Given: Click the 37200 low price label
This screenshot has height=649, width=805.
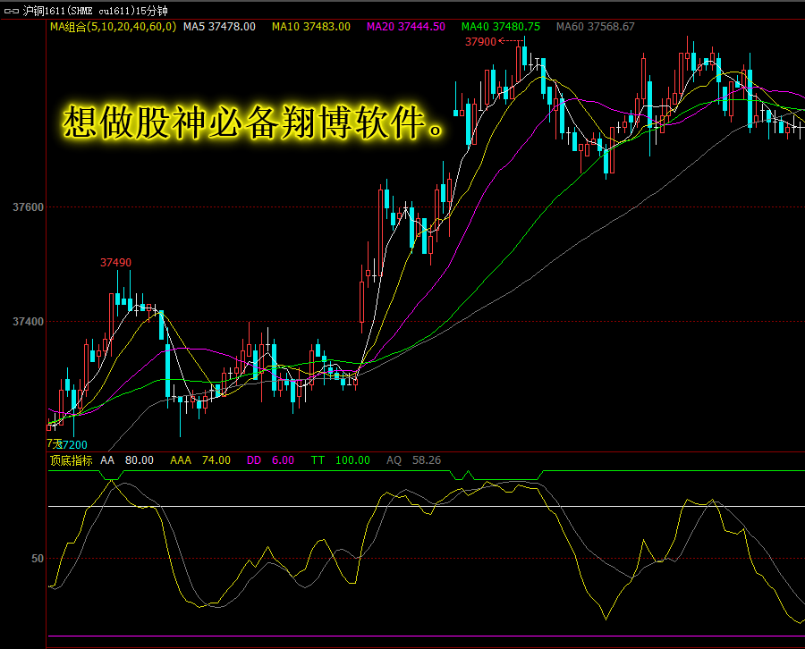Looking at the screenshot, I should (x=72, y=445).
